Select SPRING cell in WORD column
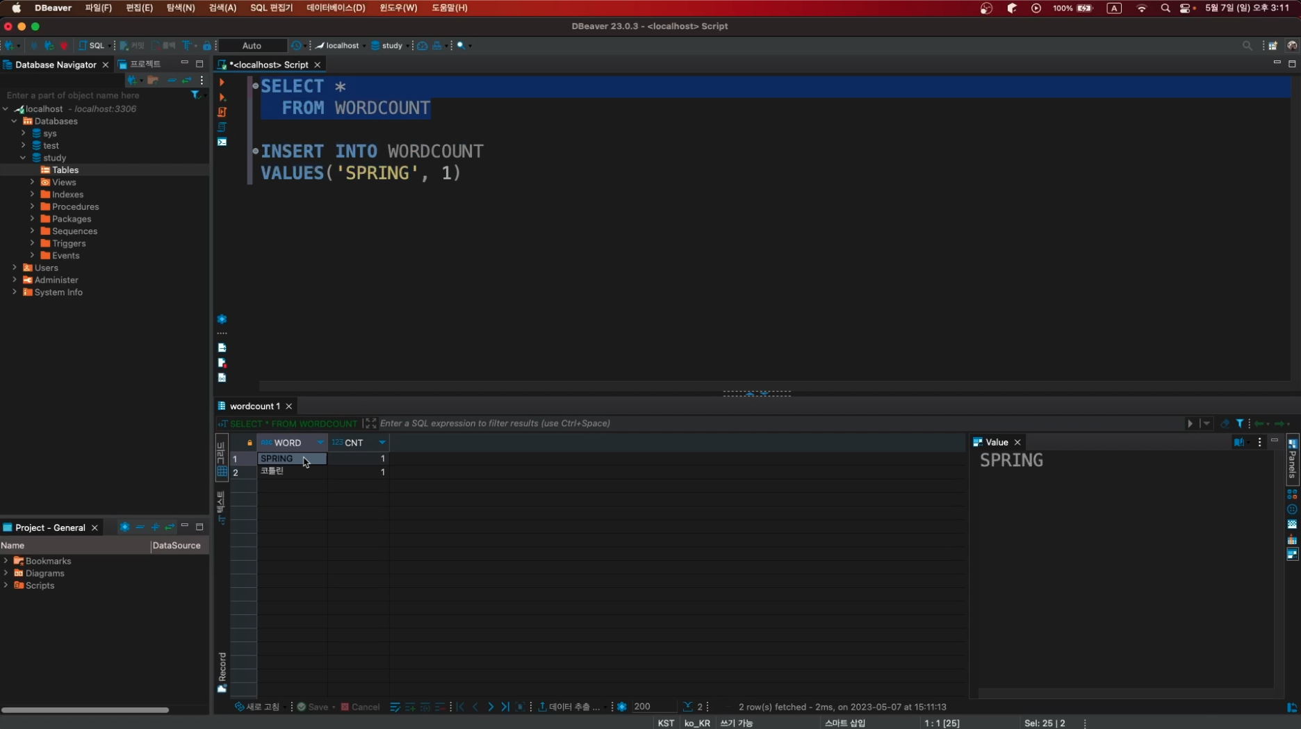 point(292,459)
